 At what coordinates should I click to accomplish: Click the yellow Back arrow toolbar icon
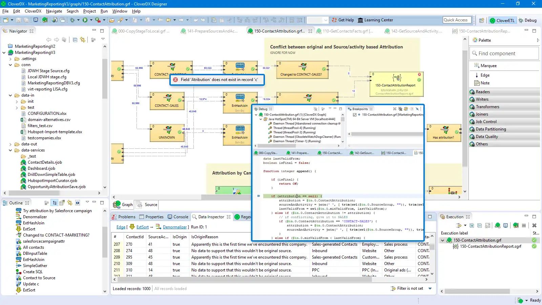click(168, 20)
